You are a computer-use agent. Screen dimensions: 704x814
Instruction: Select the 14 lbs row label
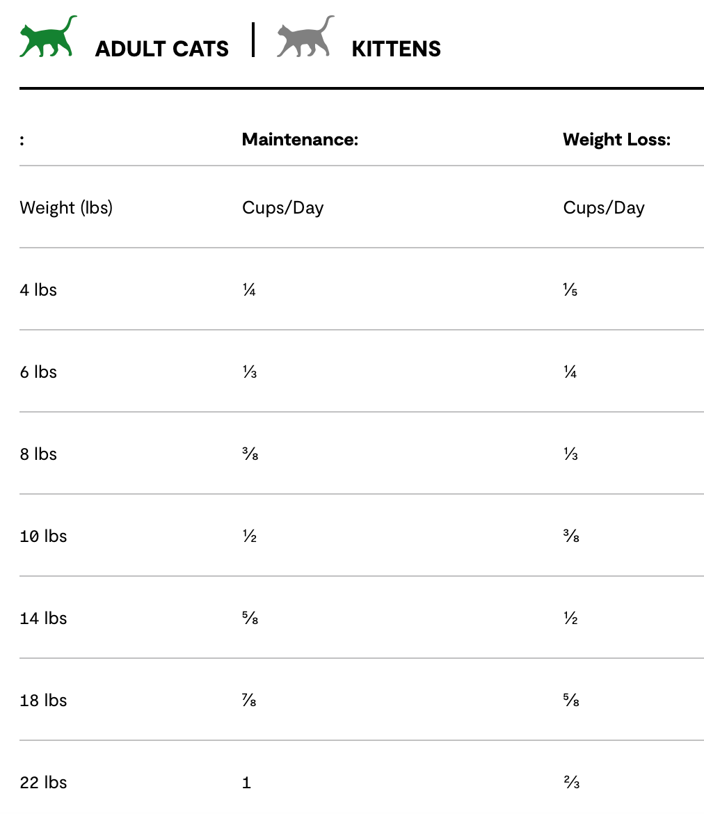(43, 618)
